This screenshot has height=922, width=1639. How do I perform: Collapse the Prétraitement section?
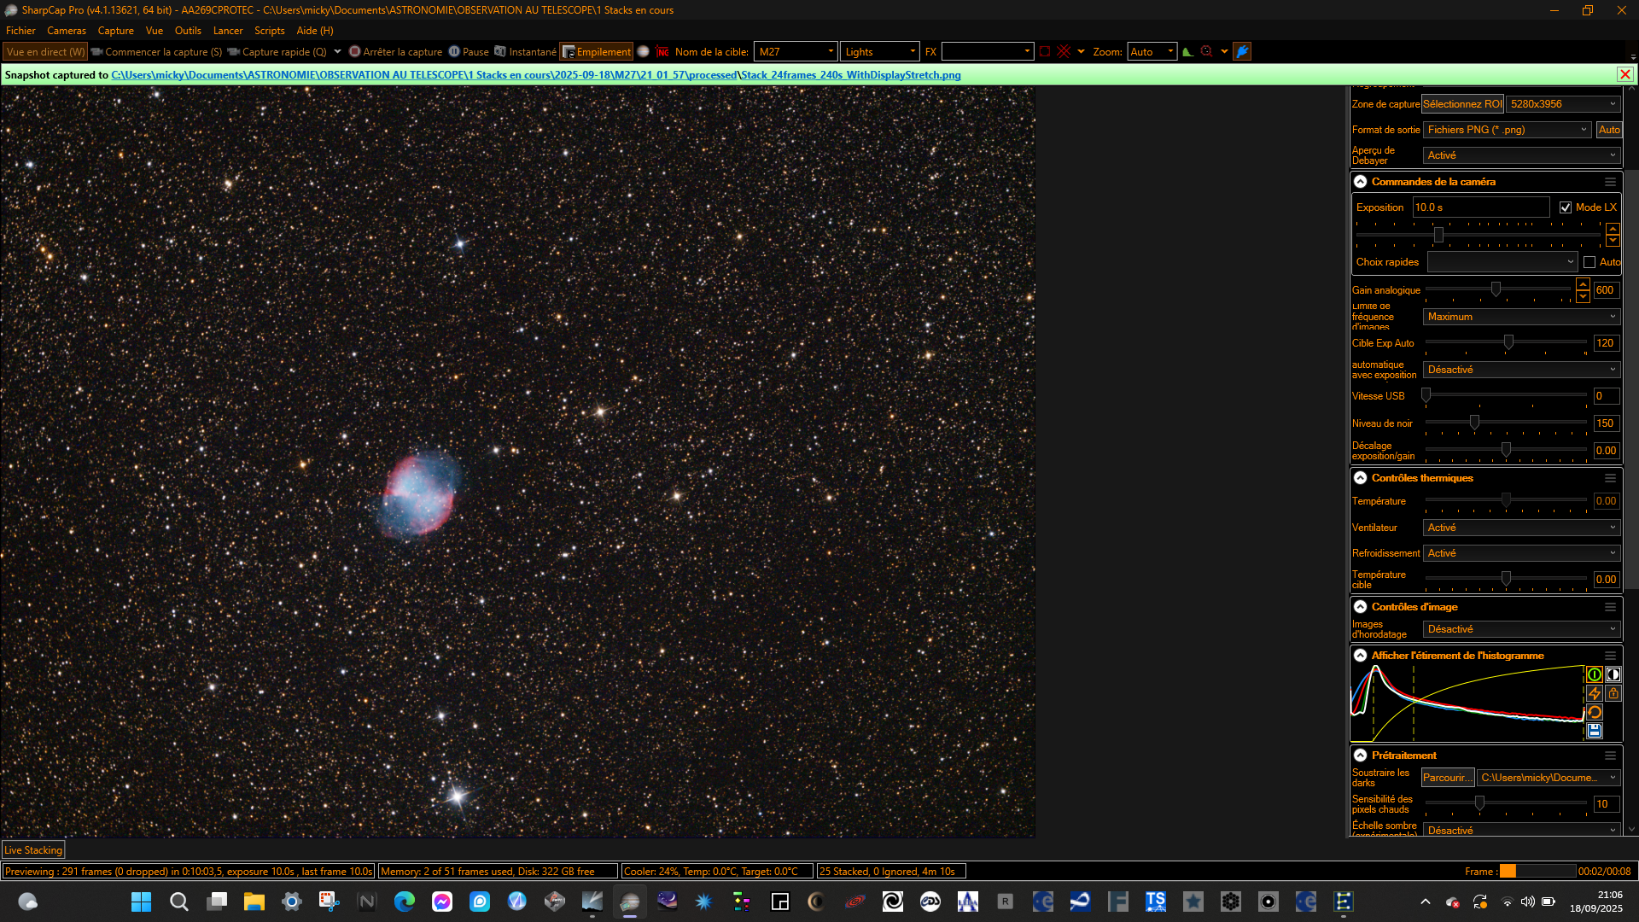[1361, 756]
